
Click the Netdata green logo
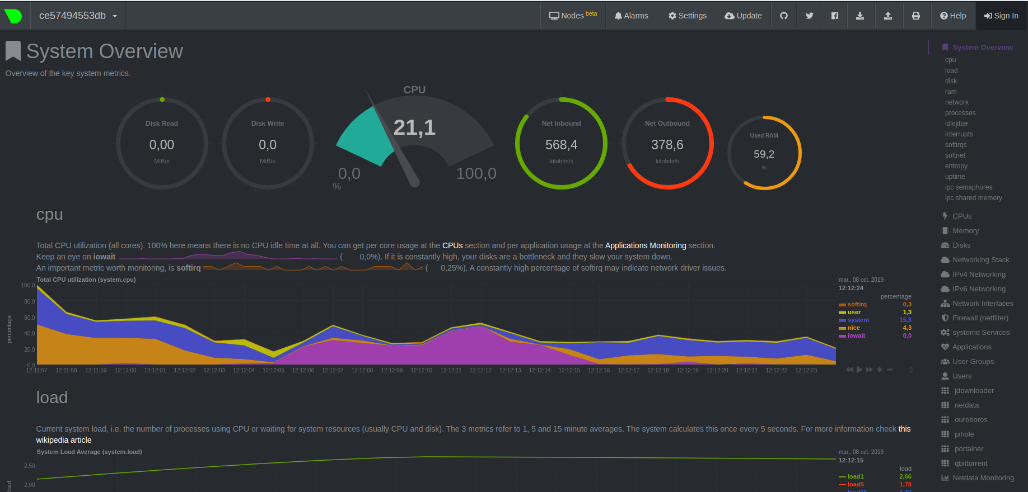click(x=13, y=16)
